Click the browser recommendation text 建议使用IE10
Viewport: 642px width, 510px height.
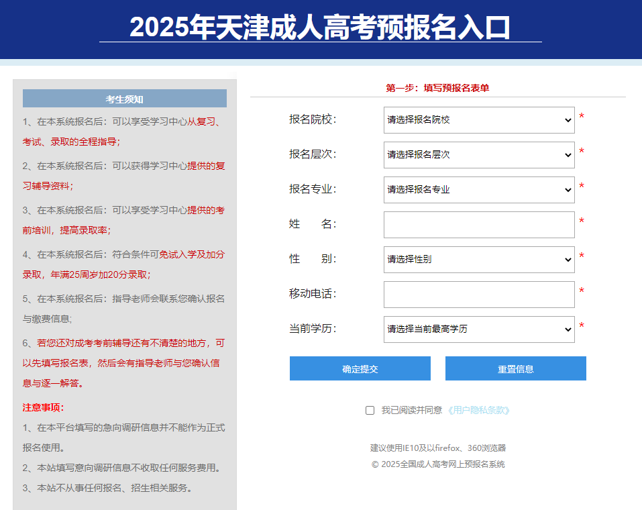(x=438, y=448)
